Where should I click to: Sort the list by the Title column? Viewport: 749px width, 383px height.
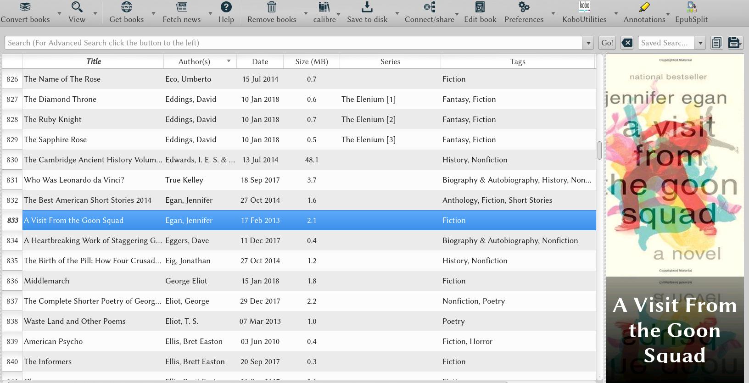click(93, 61)
